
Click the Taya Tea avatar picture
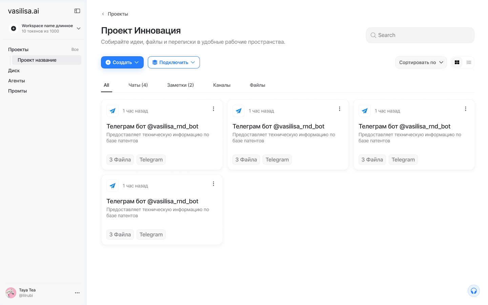click(11, 293)
